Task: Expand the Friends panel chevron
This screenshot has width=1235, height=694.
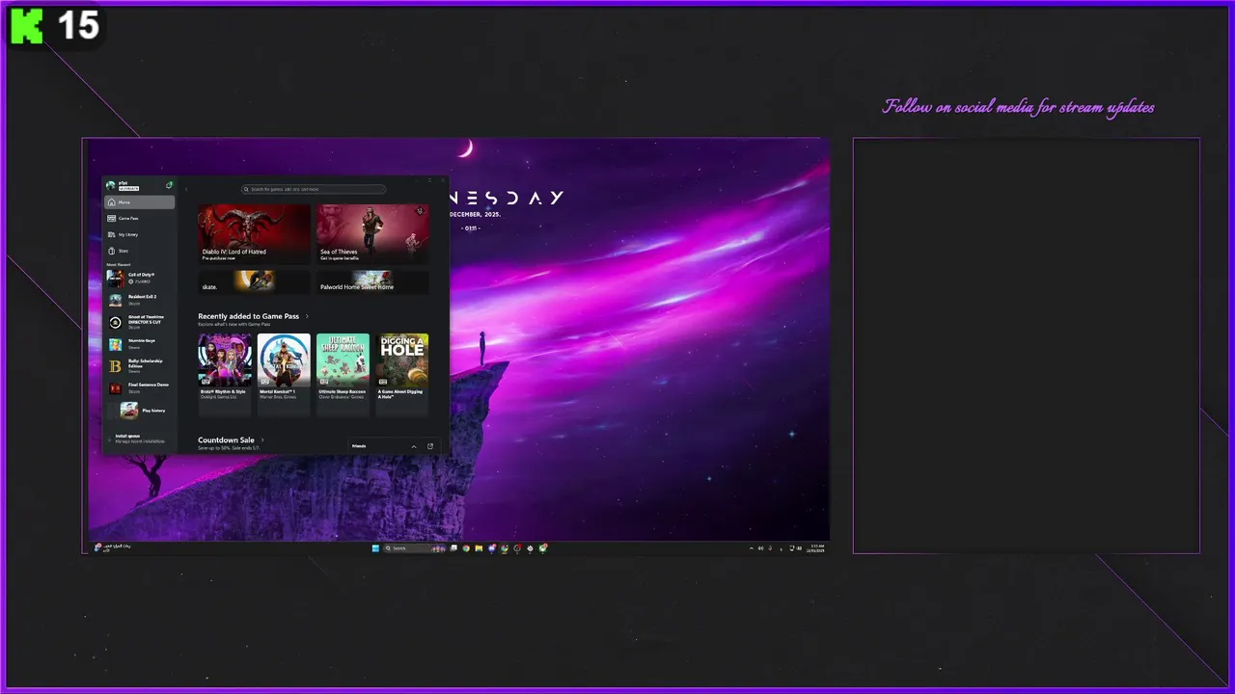Action: click(414, 446)
